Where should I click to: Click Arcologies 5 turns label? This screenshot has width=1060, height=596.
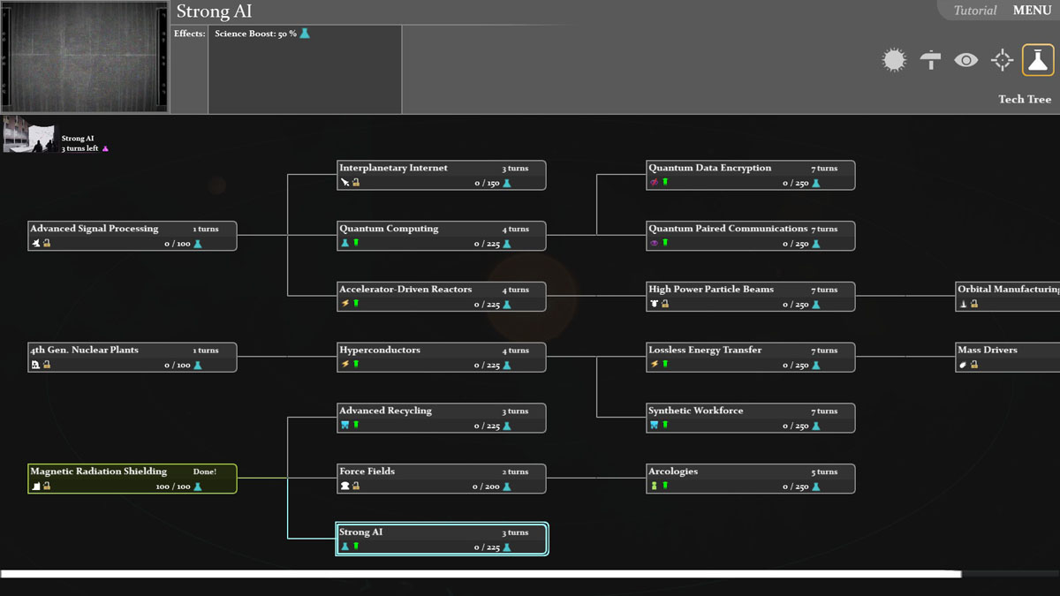(825, 472)
